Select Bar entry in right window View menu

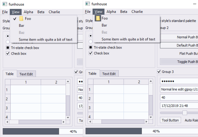[126, 25]
